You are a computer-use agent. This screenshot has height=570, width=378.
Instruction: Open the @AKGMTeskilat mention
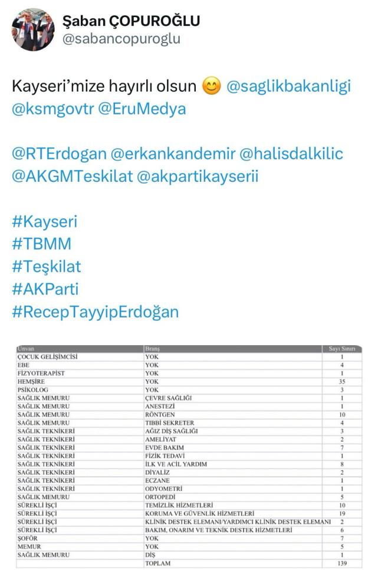point(72,176)
